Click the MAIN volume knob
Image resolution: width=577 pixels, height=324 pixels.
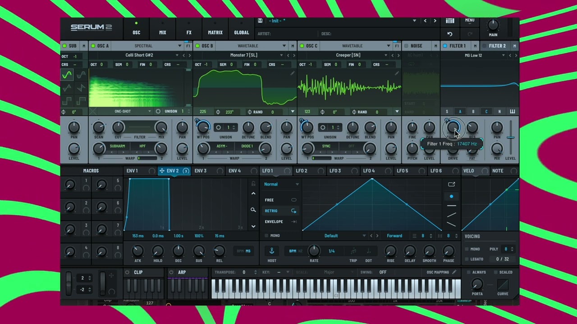[493, 25]
